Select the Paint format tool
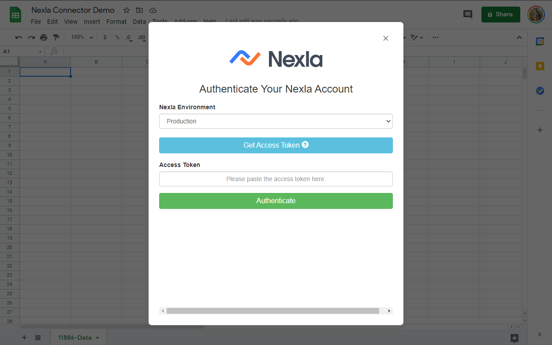This screenshot has height=345, width=552. [56, 37]
